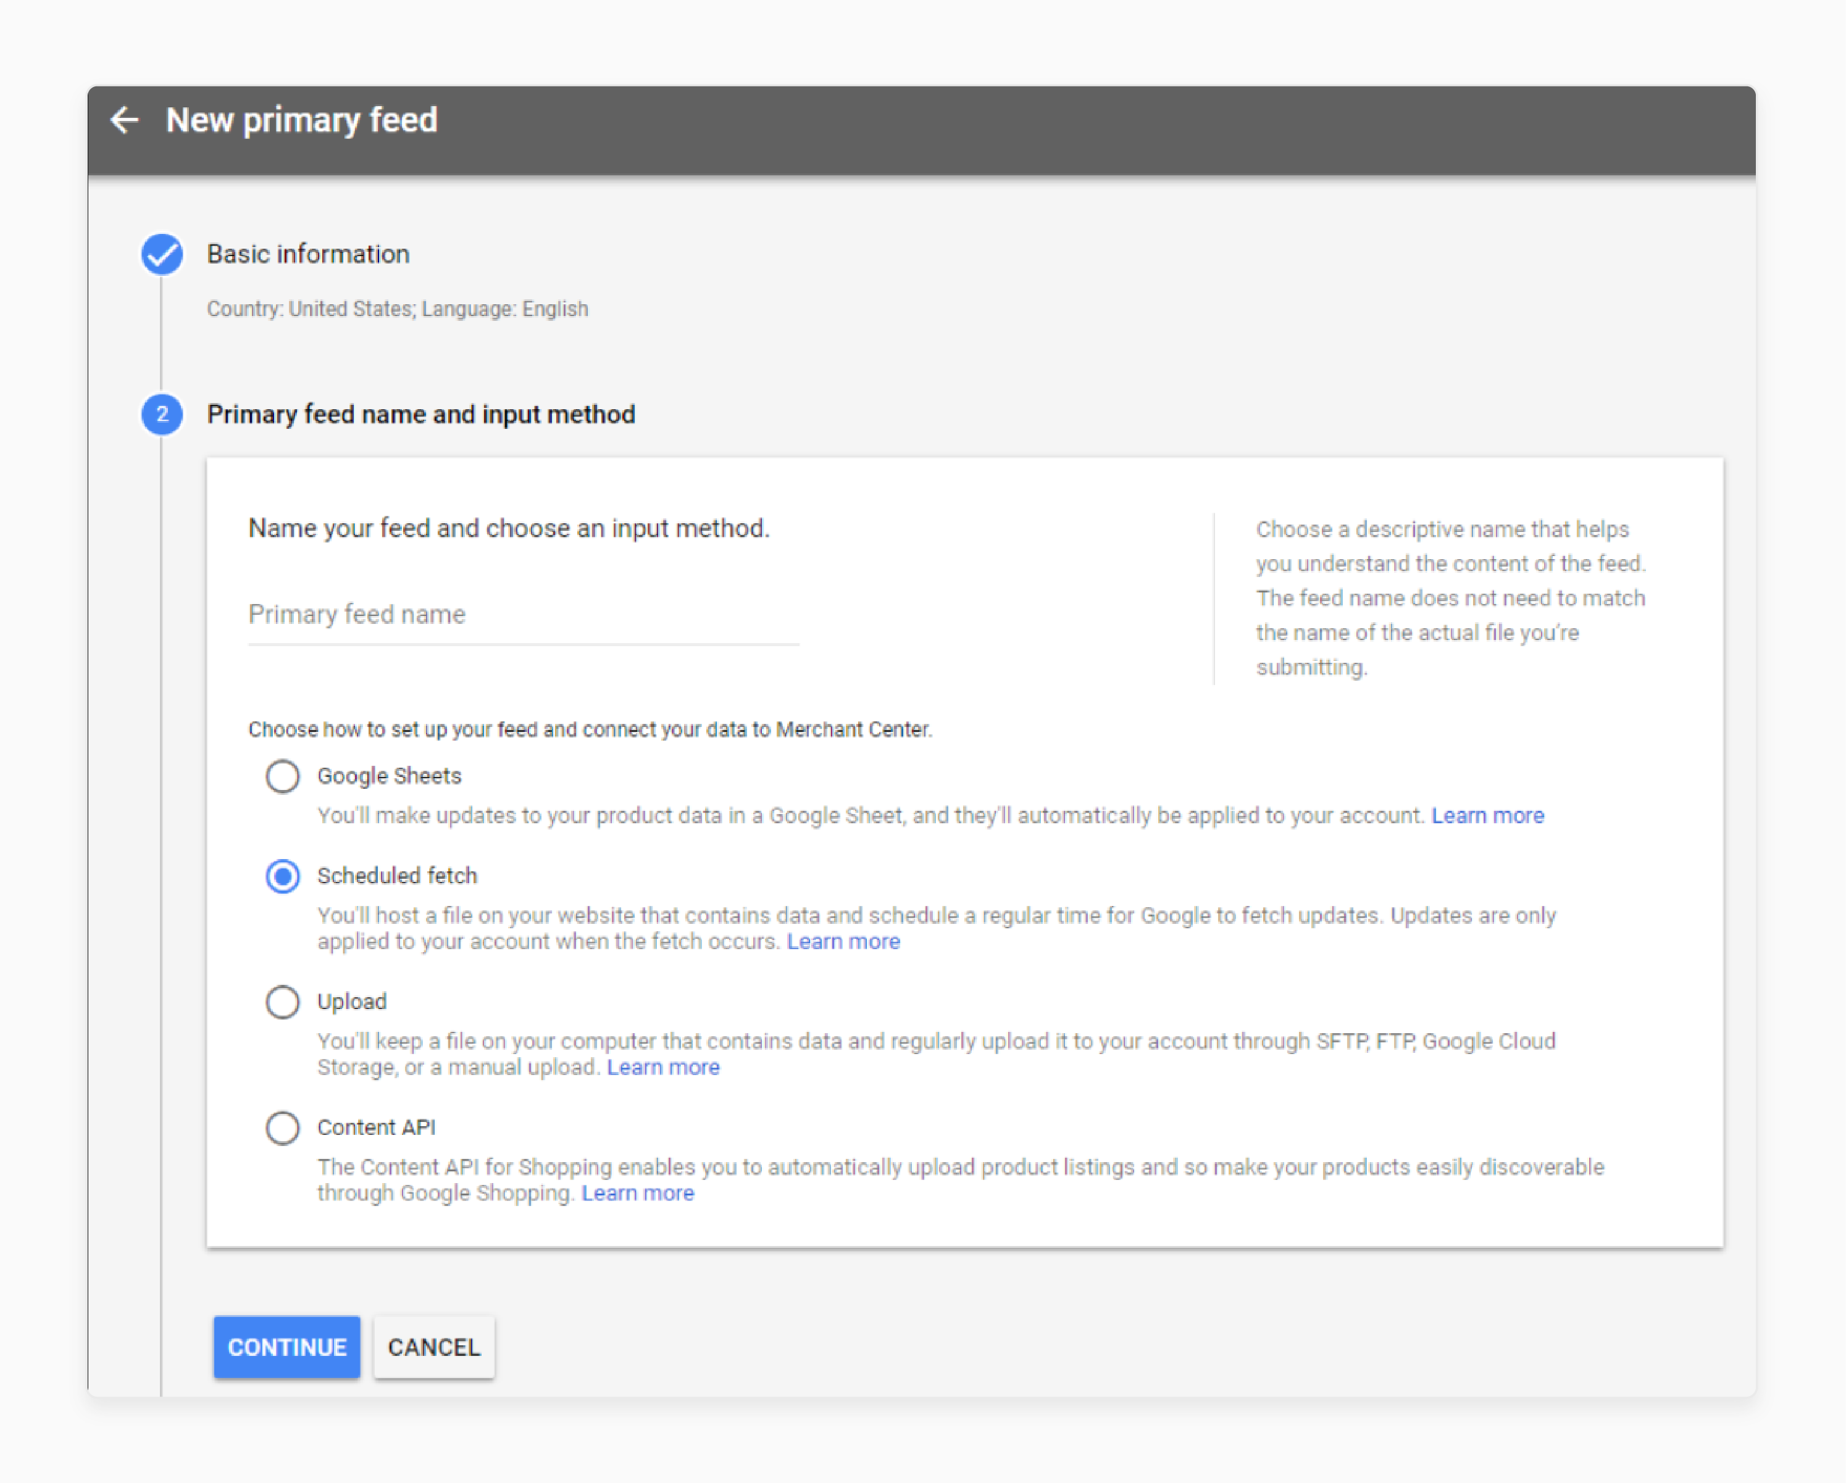The width and height of the screenshot is (1846, 1483).
Task: Select the Google Sheets radio option
Action: (283, 776)
